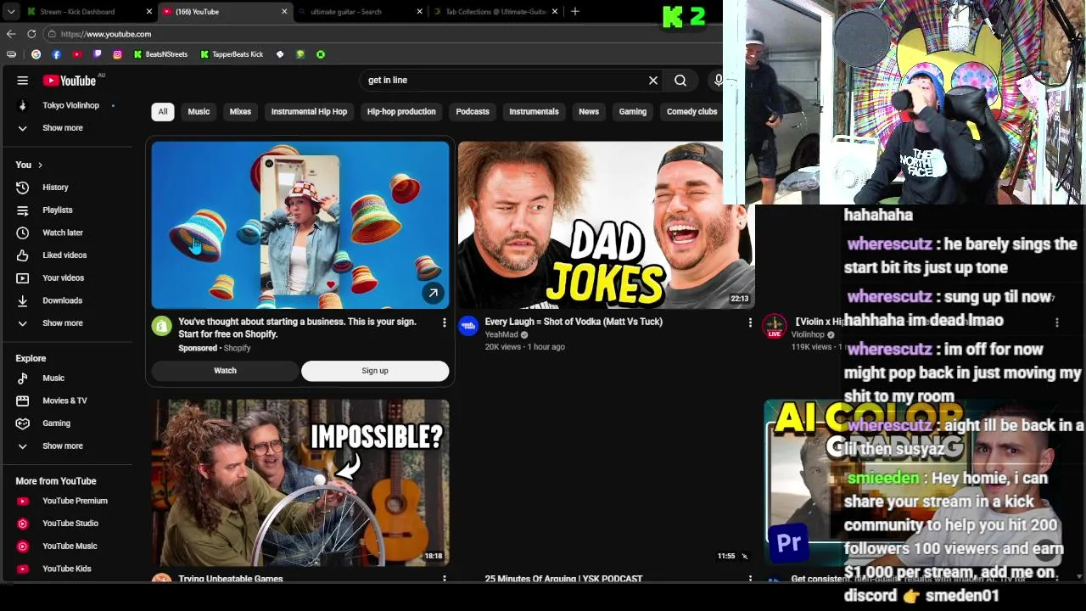Clear the search box with X
Image resolution: width=1086 pixels, height=611 pixels.
click(x=653, y=81)
